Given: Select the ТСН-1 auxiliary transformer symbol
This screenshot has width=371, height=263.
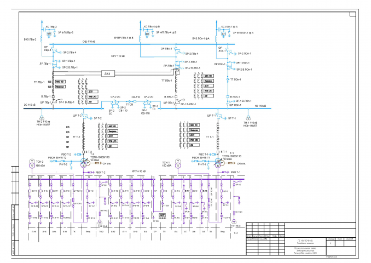Looking at the screenshot, I should click(x=178, y=164).
